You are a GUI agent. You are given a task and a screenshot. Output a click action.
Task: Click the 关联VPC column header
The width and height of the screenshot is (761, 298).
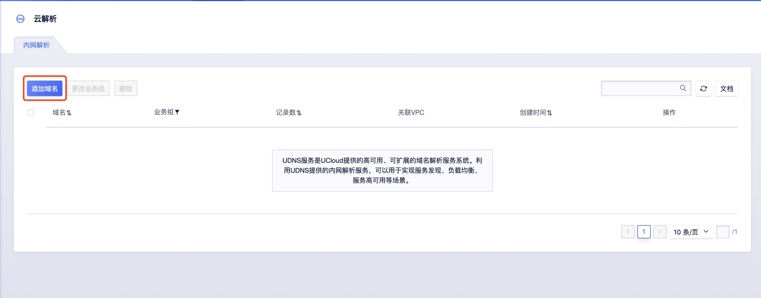(411, 113)
